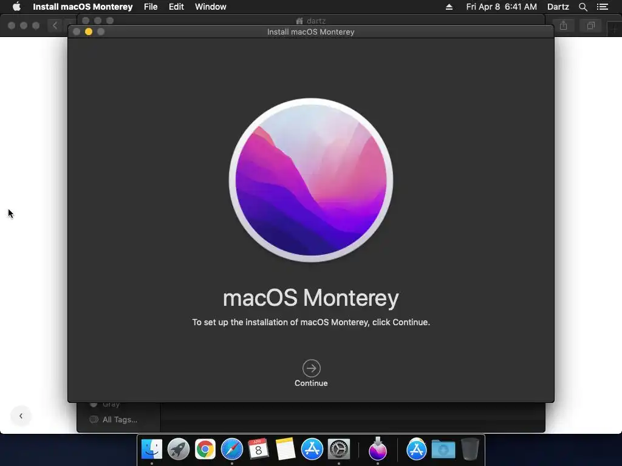Open the Apple menu
The height and width of the screenshot is (466, 622).
tap(16, 7)
